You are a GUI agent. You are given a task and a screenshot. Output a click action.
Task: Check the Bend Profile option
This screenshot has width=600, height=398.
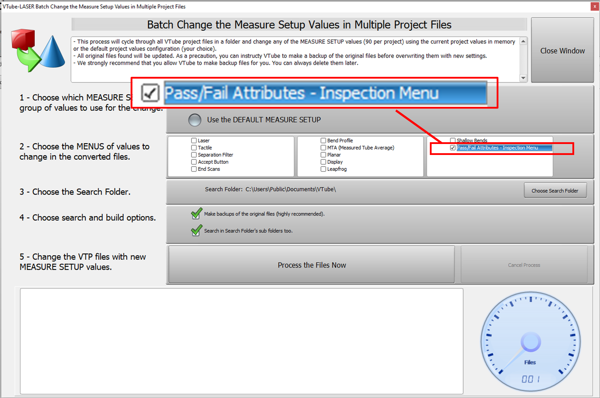coord(323,140)
